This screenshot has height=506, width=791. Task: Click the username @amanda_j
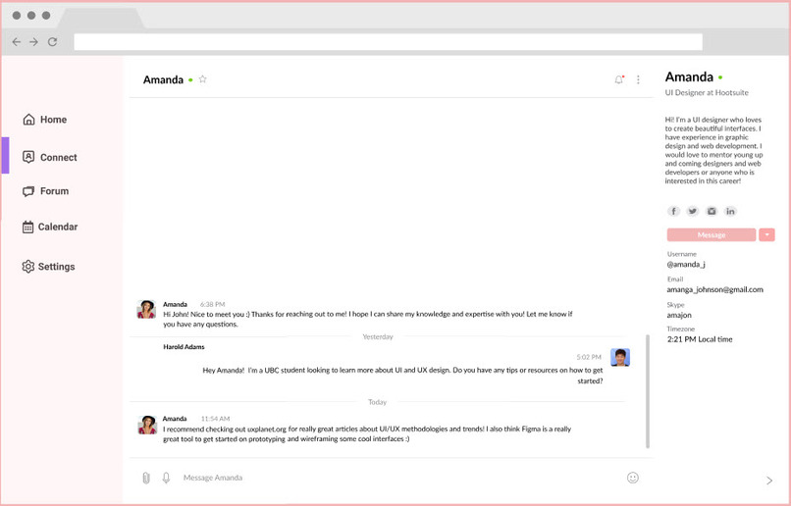tap(686, 264)
